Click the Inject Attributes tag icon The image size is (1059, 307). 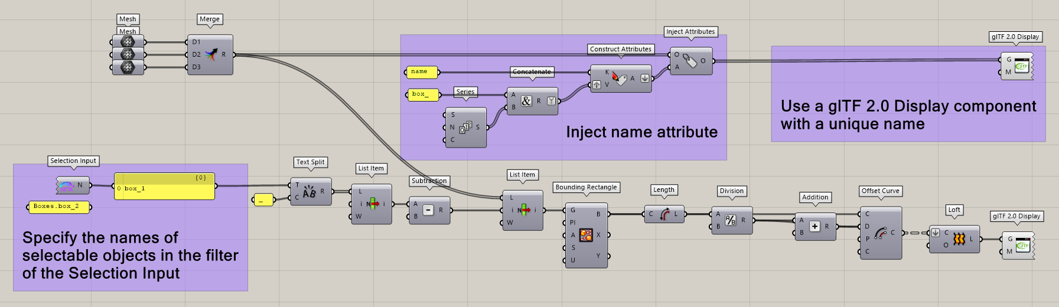(x=689, y=61)
